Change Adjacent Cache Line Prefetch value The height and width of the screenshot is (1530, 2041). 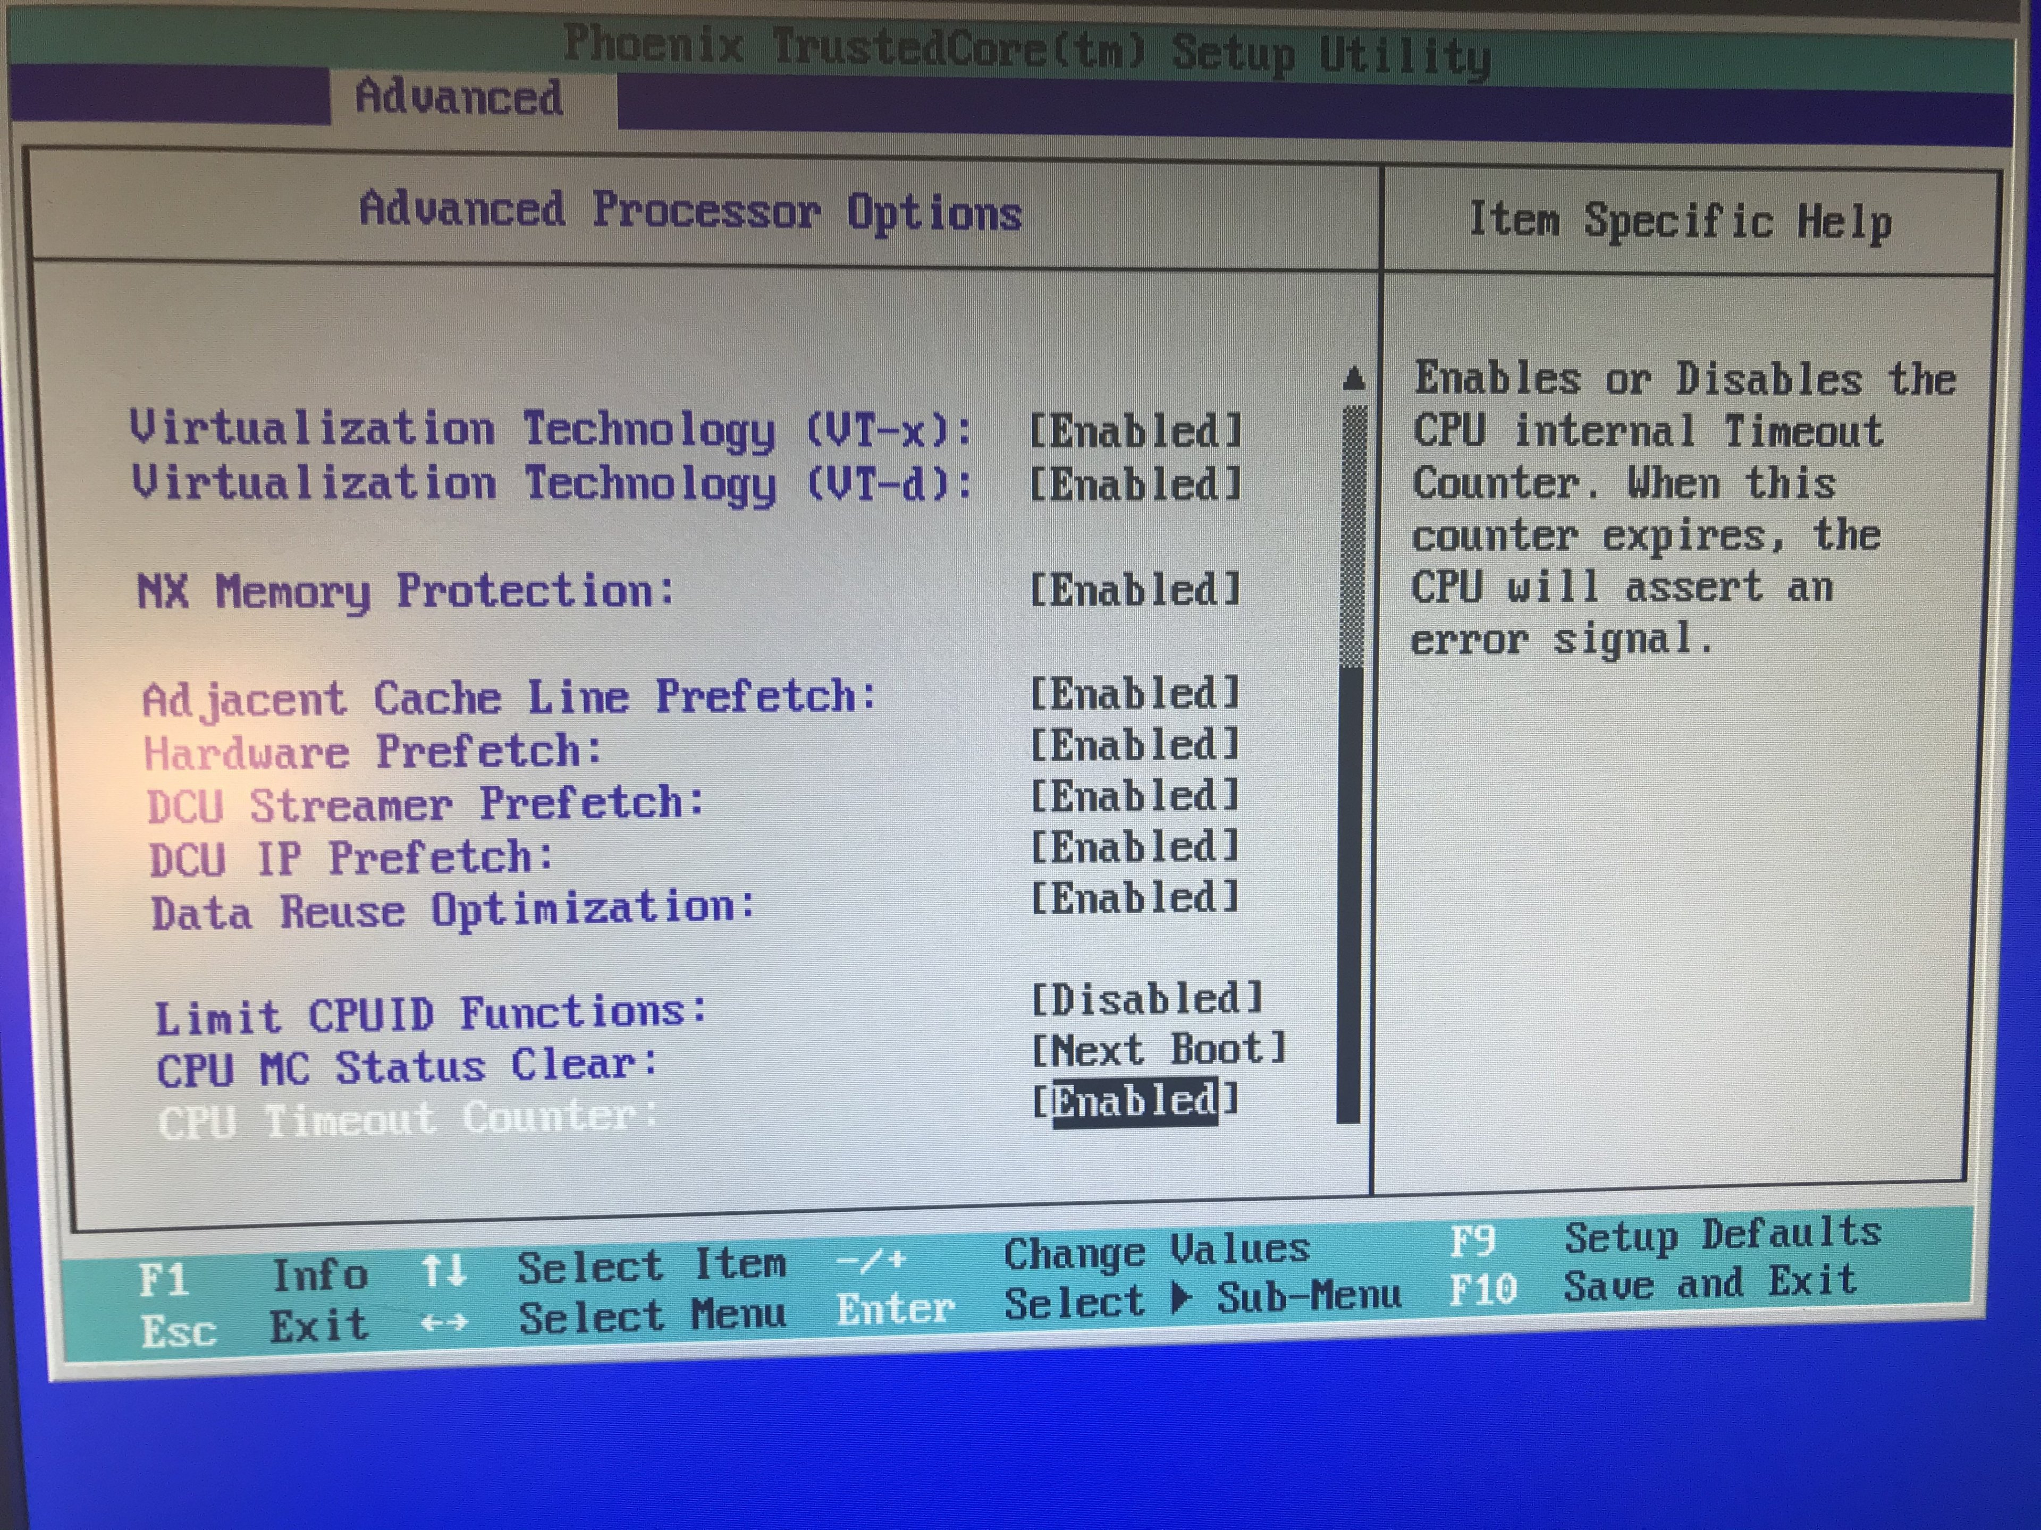pos(1135,694)
